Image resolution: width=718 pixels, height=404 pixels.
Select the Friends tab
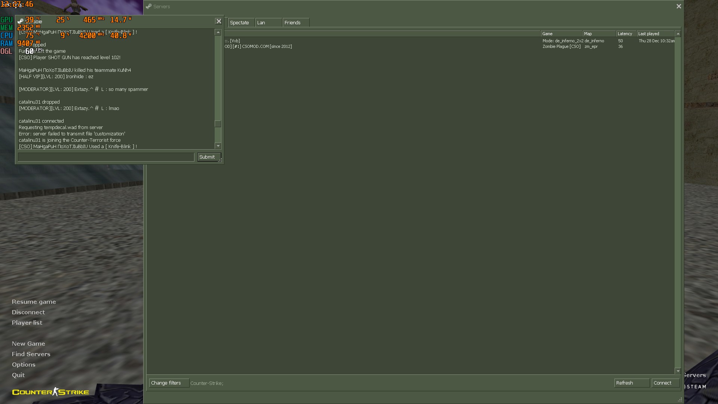295,23
